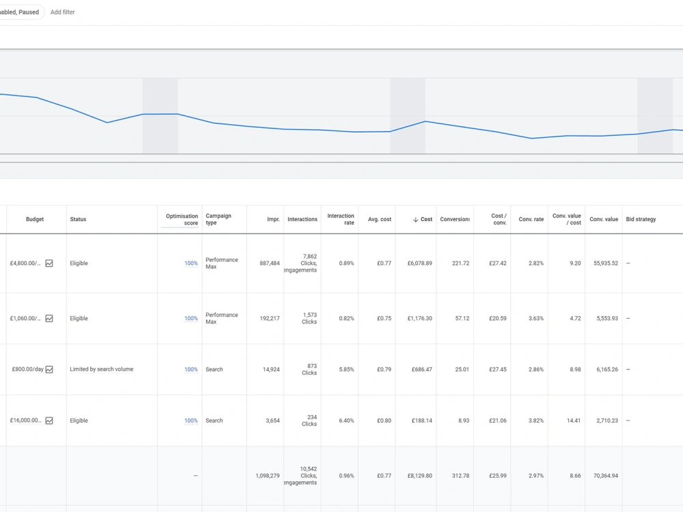The image size is (683, 512).
Task: Click the Cost sort arrow icon
Action: [415, 219]
